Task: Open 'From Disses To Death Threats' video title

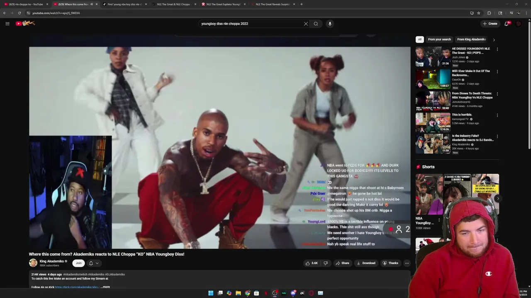Action: tap(472, 95)
